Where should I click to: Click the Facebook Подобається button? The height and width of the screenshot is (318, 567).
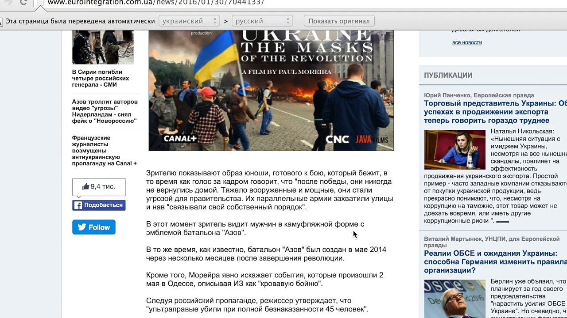point(99,205)
